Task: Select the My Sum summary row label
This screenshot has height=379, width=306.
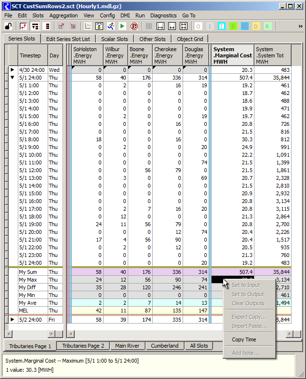Action: [x=33, y=272]
